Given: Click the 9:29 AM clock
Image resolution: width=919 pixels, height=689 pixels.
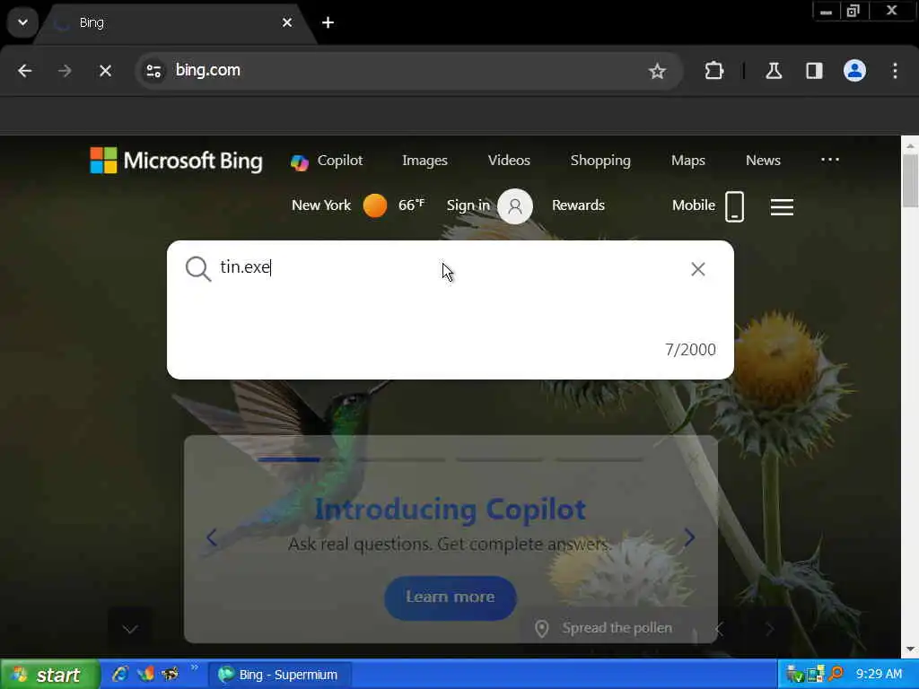Looking at the screenshot, I should click(879, 675).
